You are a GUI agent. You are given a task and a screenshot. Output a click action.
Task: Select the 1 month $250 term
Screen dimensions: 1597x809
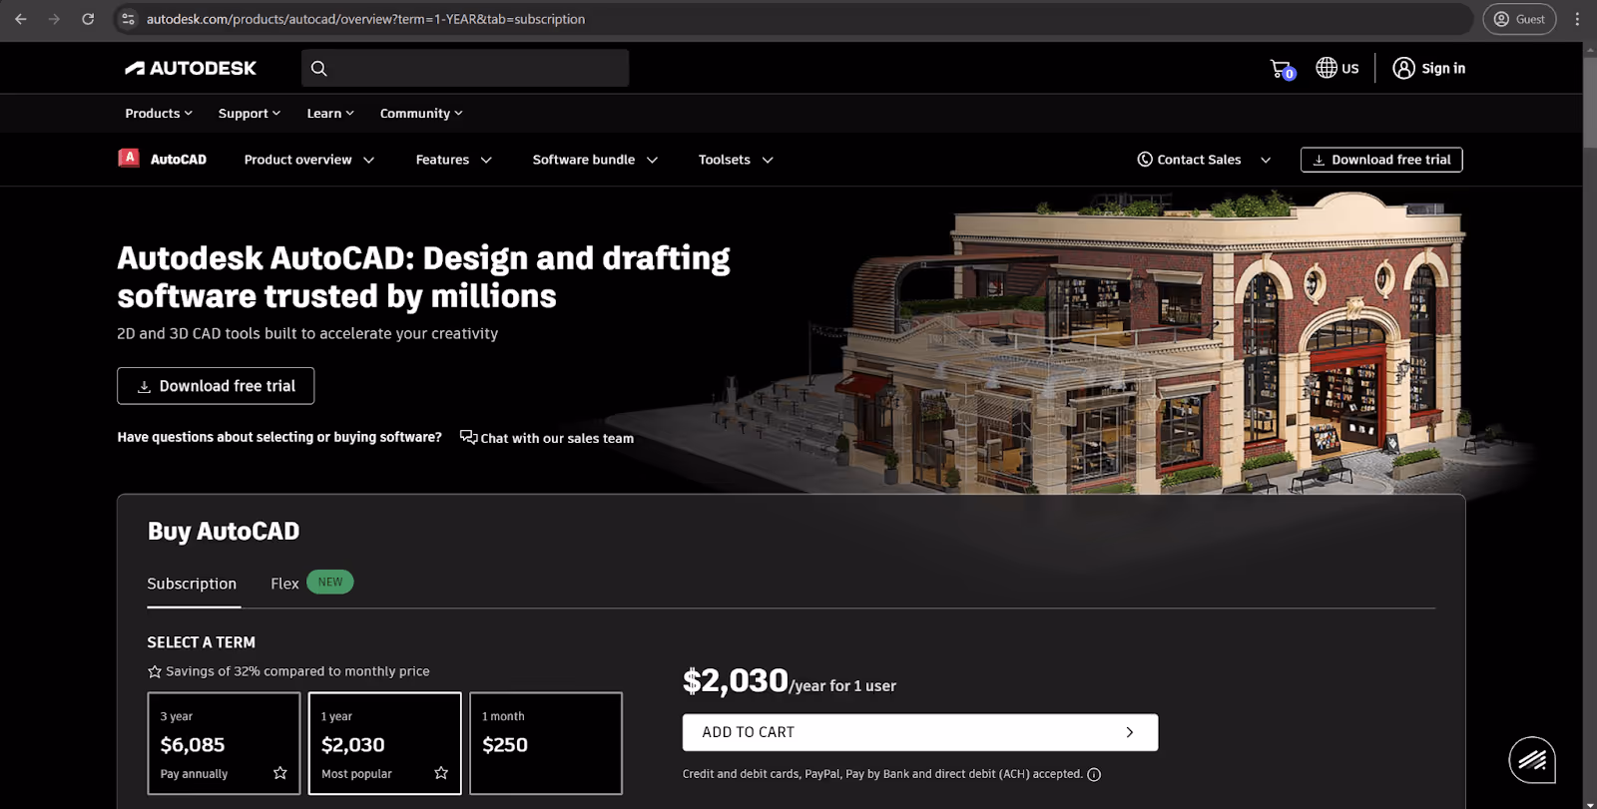click(x=546, y=743)
